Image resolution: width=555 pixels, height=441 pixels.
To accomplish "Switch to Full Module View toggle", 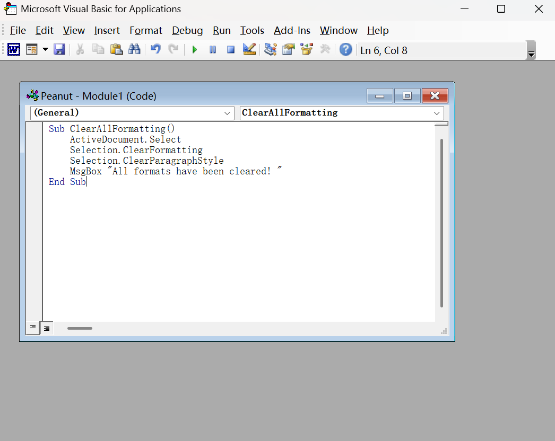I will click(x=47, y=328).
